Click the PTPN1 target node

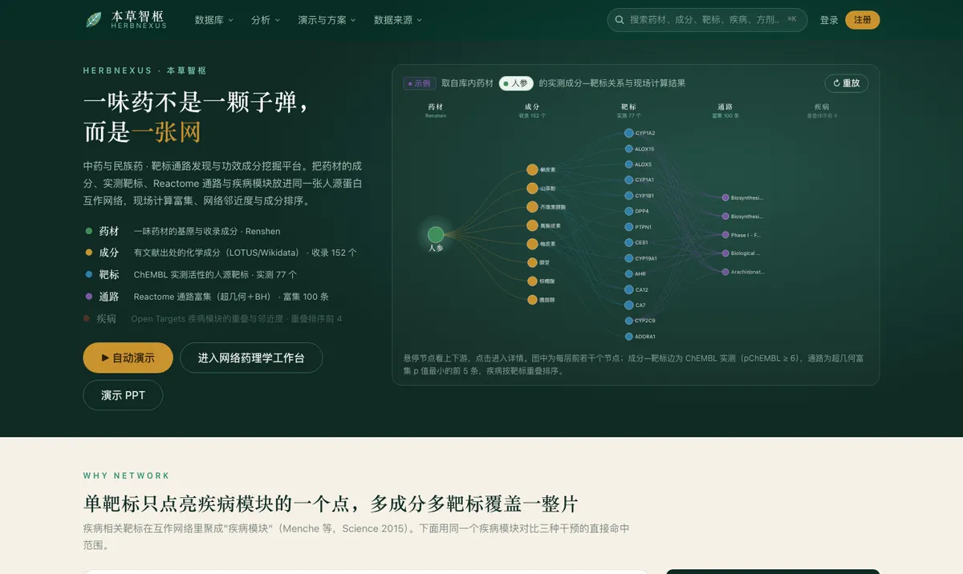(x=629, y=227)
